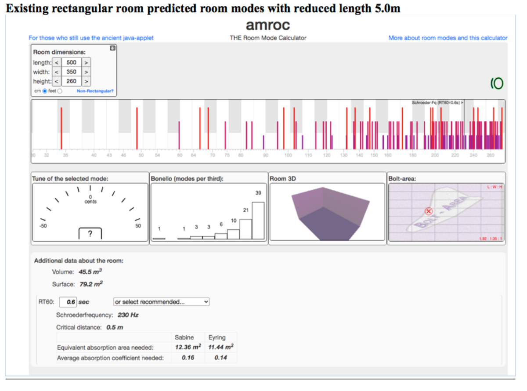Decrease the room length with left arrow
The width and height of the screenshot is (527, 391).
pos(57,62)
